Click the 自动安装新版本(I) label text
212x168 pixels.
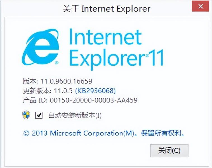pos(75,115)
